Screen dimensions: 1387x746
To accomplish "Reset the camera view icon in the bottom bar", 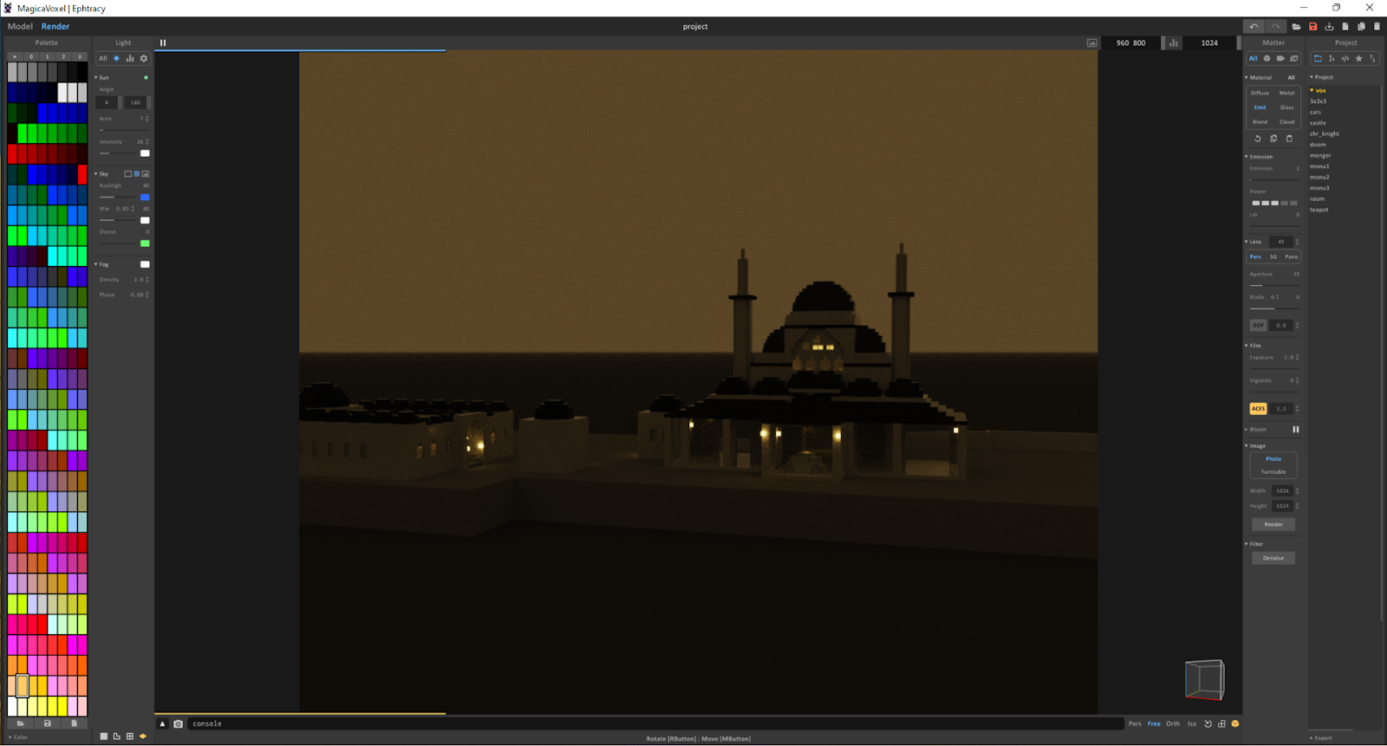I will pos(1208,724).
